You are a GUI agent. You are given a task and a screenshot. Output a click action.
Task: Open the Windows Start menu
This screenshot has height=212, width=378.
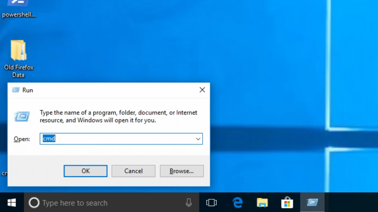(x=11, y=202)
